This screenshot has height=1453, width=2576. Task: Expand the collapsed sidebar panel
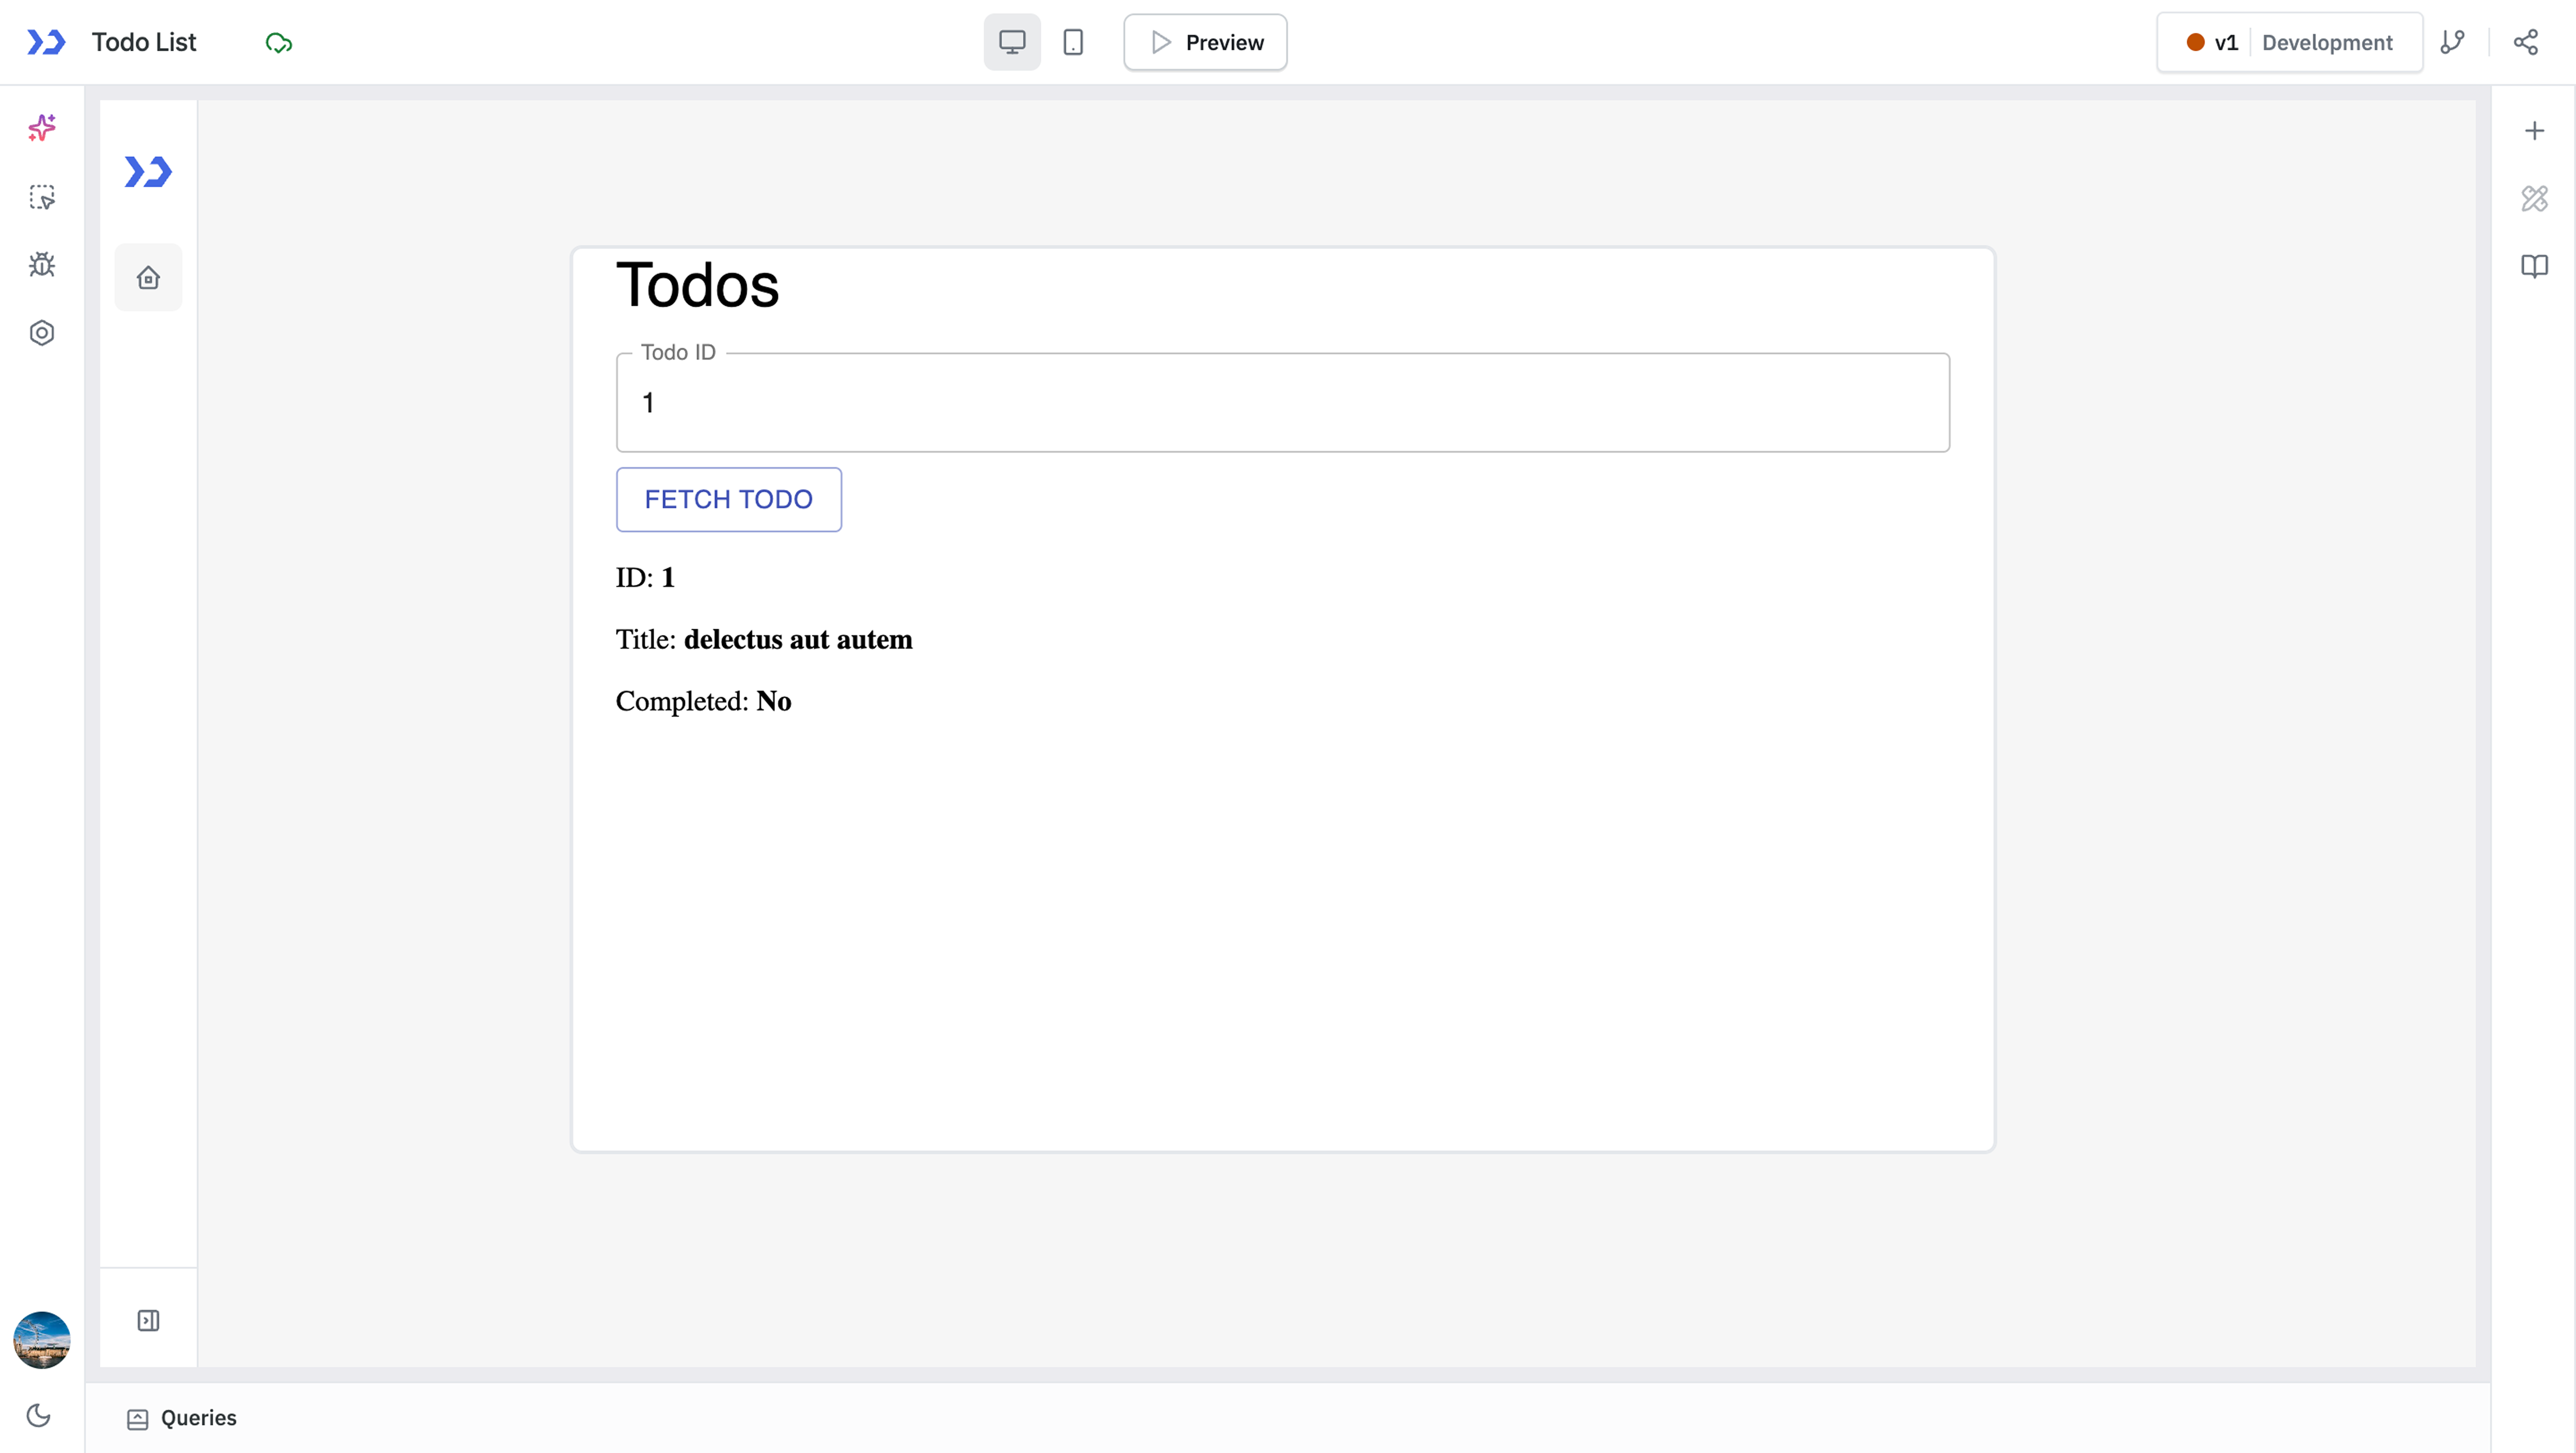coord(148,1320)
